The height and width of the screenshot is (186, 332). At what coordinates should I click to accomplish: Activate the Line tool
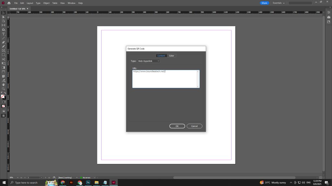pos(4,37)
